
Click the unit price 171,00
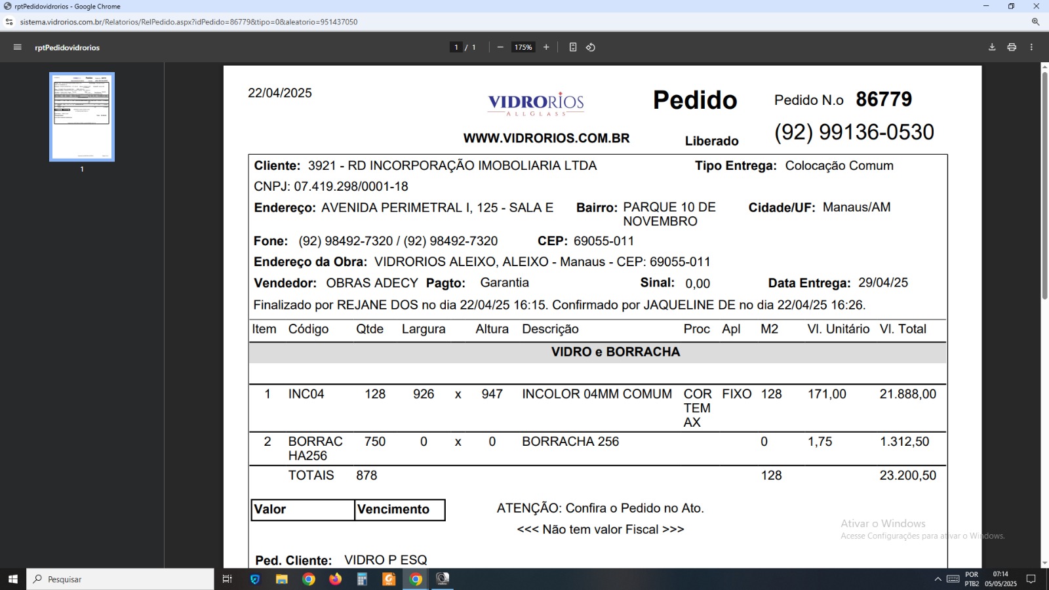click(x=827, y=394)
